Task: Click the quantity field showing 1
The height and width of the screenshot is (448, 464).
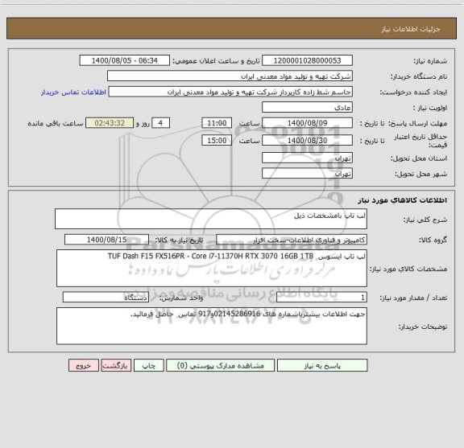Action: coord(321,298)
